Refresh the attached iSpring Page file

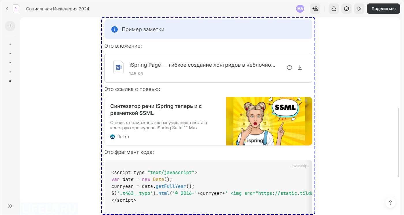click(x=289, y=68)
